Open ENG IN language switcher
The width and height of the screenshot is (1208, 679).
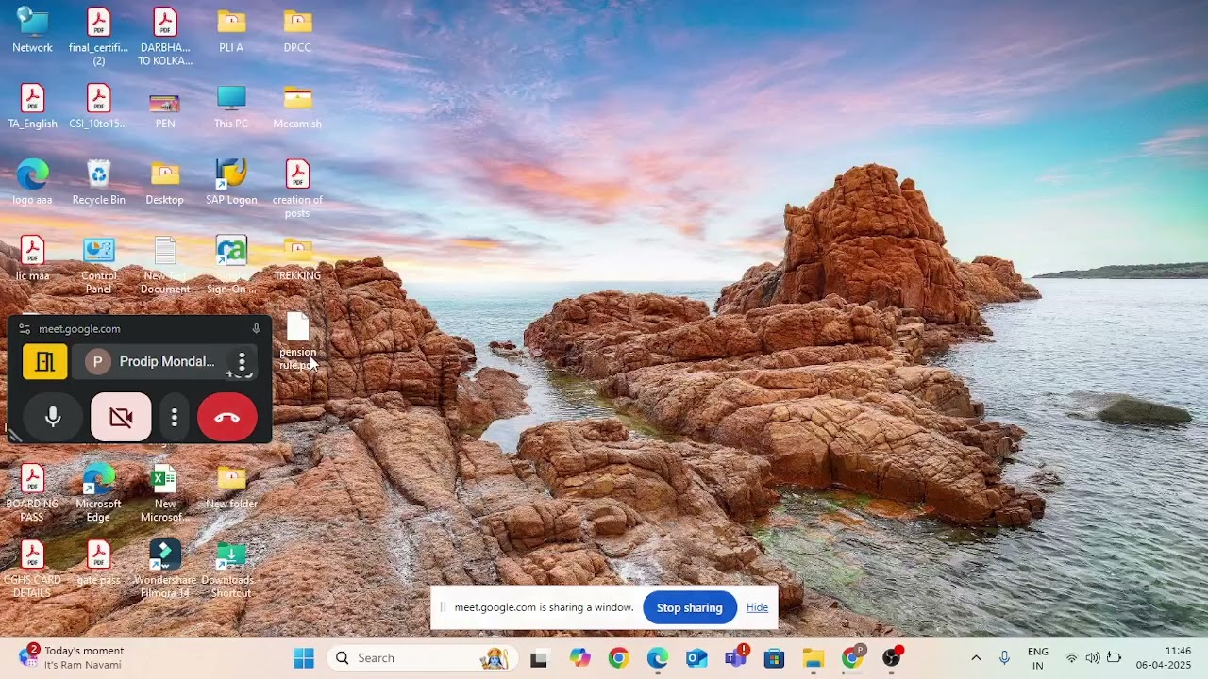point(1038,658)
